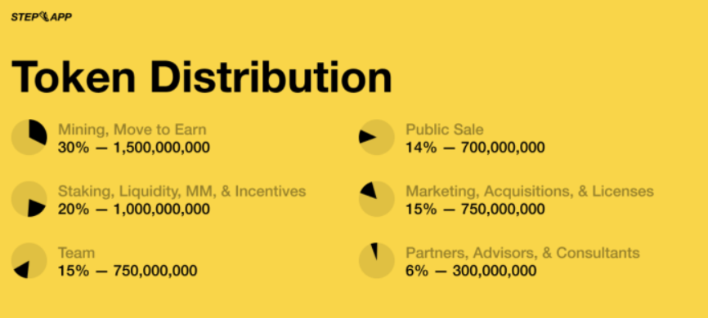Select the 6% — 300,000,000 figure

[472, 271]
